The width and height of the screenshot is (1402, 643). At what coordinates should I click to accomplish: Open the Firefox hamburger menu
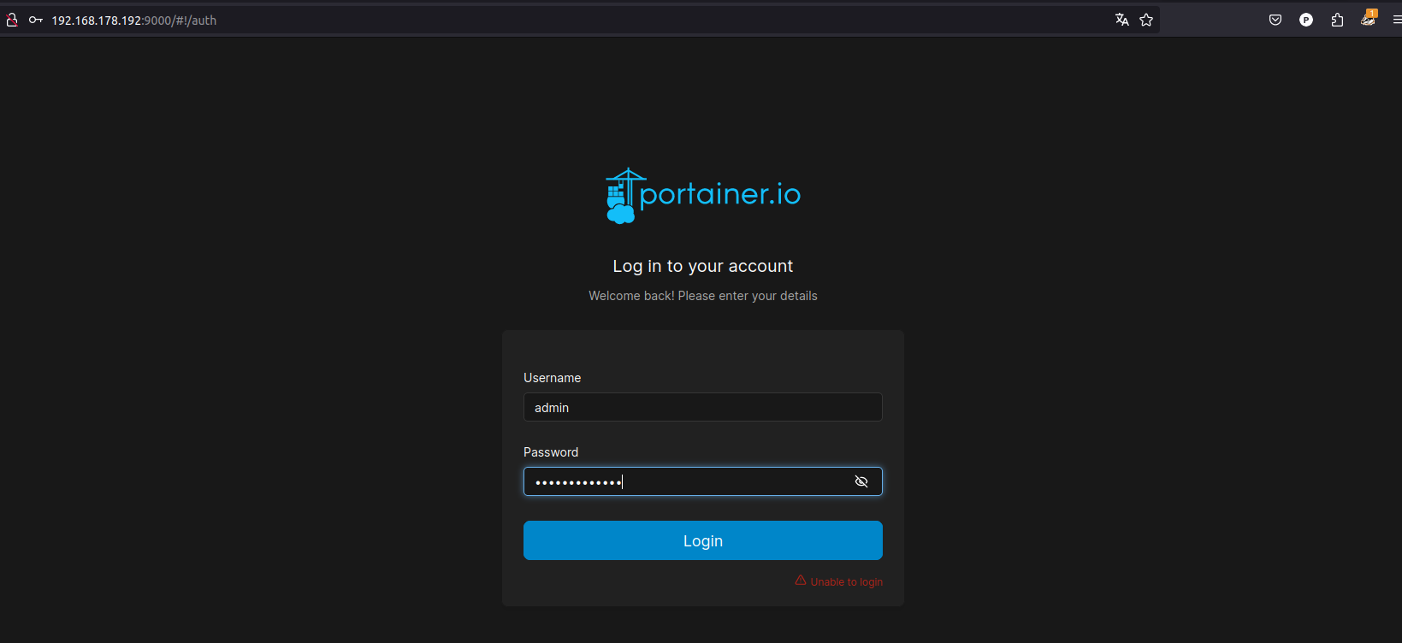pyautogui.click(x=1396, y=20)
